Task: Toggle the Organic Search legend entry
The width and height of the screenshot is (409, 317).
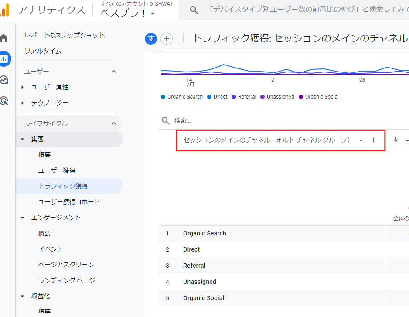Action: (181, 96)
